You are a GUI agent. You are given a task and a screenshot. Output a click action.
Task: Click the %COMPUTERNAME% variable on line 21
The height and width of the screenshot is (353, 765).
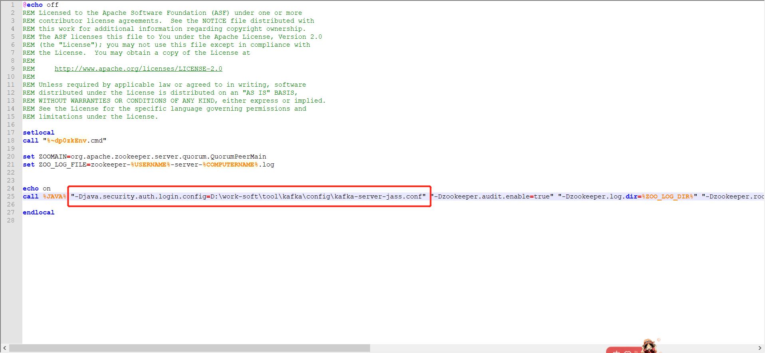coord(230,165)
